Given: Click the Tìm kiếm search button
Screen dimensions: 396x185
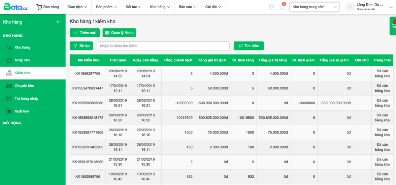Looking at the screenshot, I should tap(248, 46).
